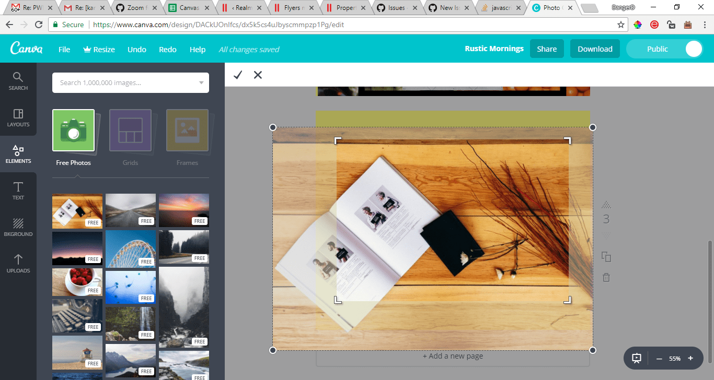Choose the Frames element category
Viewport: 714px width, 380px height.
[x=187, y=130]
